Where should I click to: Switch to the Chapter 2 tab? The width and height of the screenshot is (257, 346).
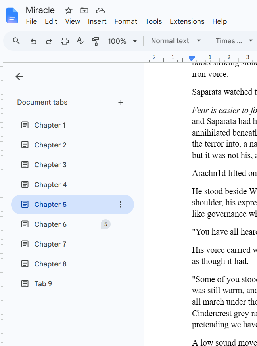click(x=73, y=145)
